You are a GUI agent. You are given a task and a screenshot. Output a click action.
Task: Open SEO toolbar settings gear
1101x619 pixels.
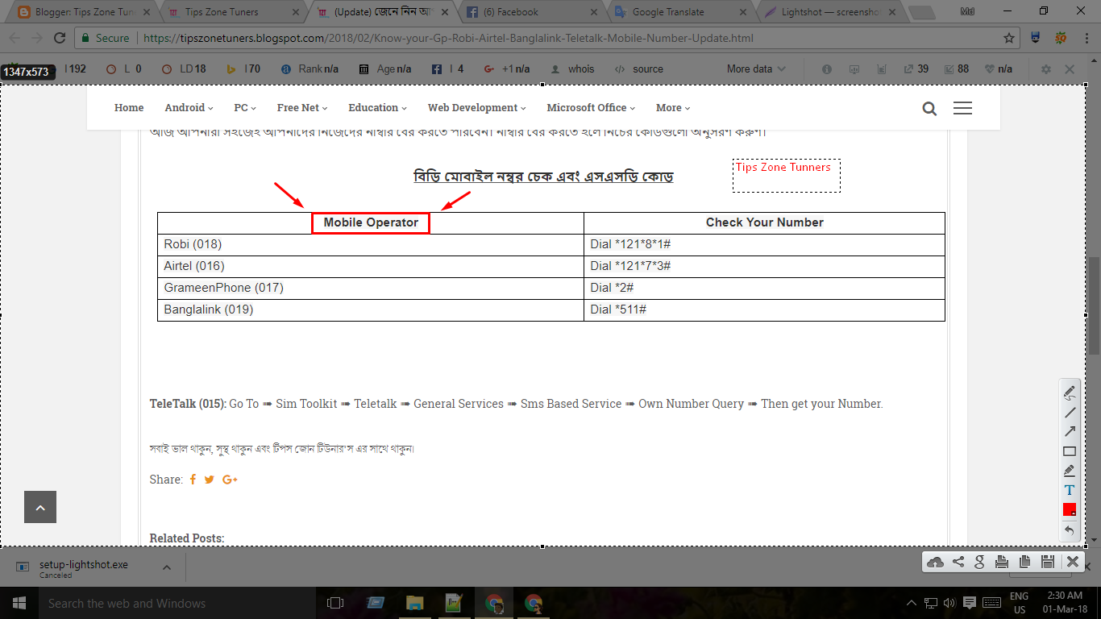[1046, 69]
